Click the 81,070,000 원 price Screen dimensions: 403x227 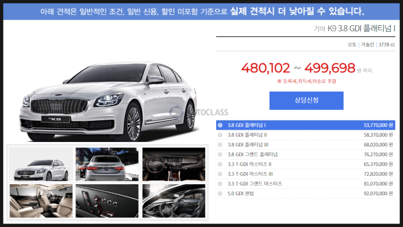378,184
